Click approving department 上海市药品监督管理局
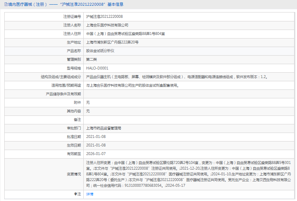This screenshot has width=297, height=201. pyautogui.click(x=106, y=128)
